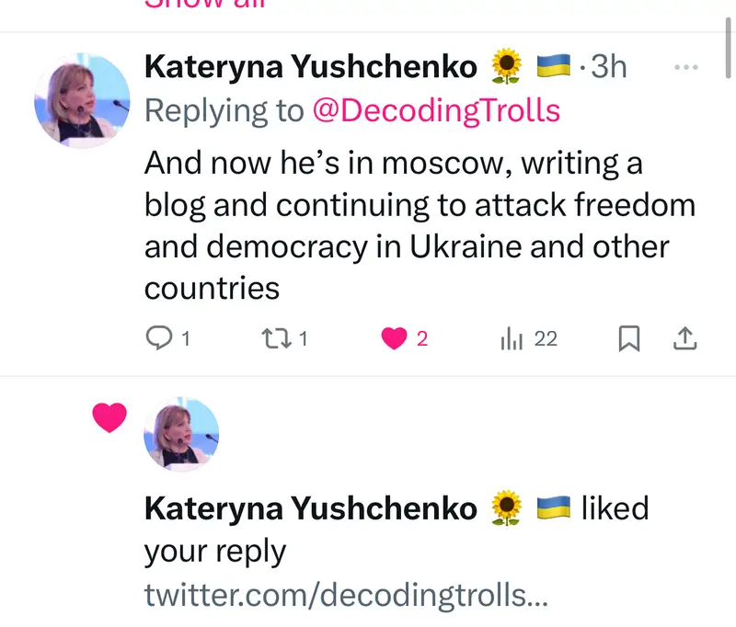
Task: View tweet analytics showing 22 views
Action: pyautogui.click(x=510, y=339)
